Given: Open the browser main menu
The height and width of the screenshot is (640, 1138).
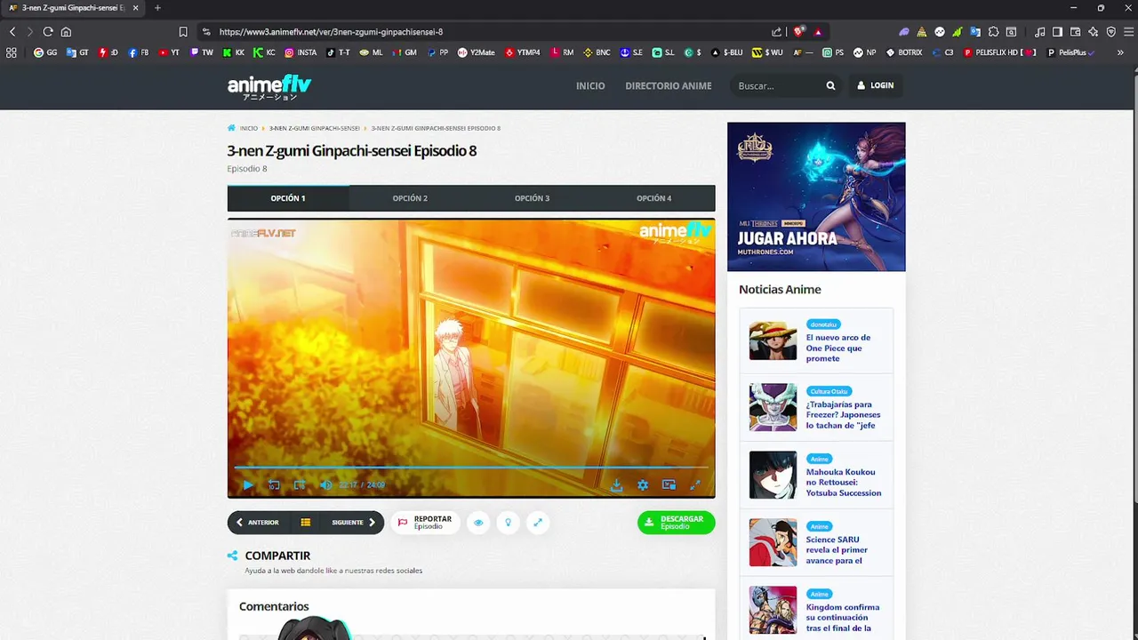Looking at the screenshot, I should click(1127, 32).
